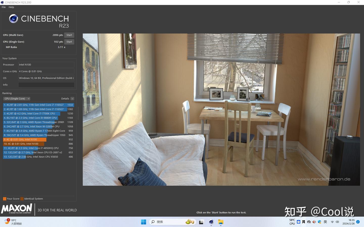The width and height of the screenshot is (364, 227).
Task: Open the clock and calendar flyout
Action: pyautogui.click(x=348, y=222)
